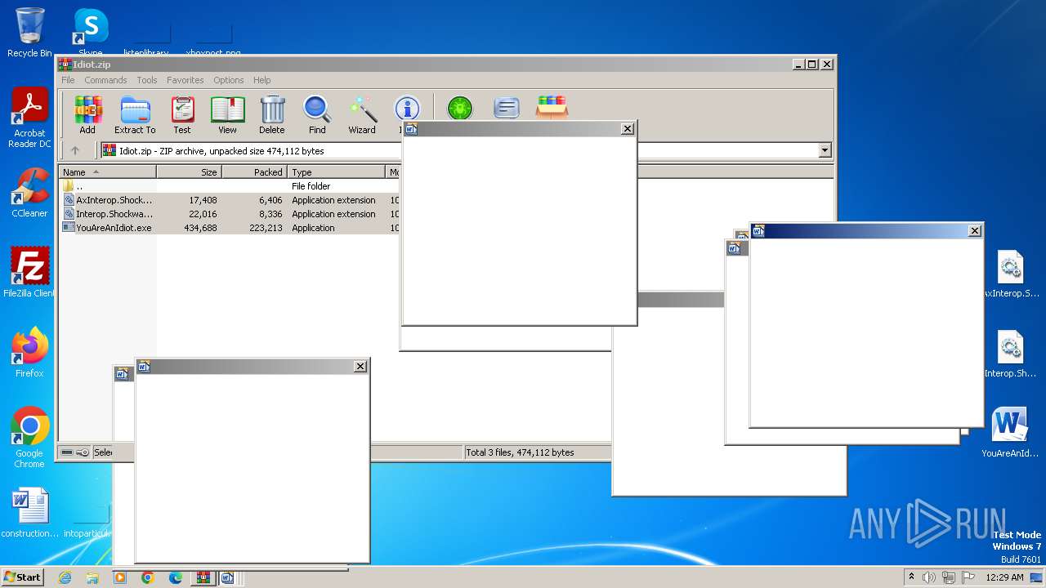Sort by Size column header
The height and width of the screenshot is (588, 1046).
[x=189, y=172]
